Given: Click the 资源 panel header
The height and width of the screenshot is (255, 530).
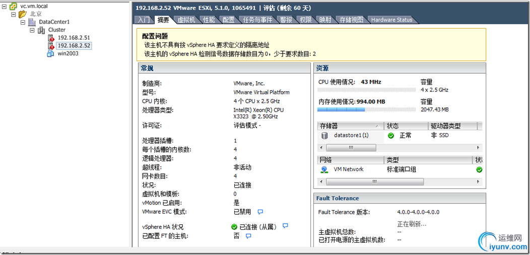Looking at the screenshot, I should tap(400, 69).
